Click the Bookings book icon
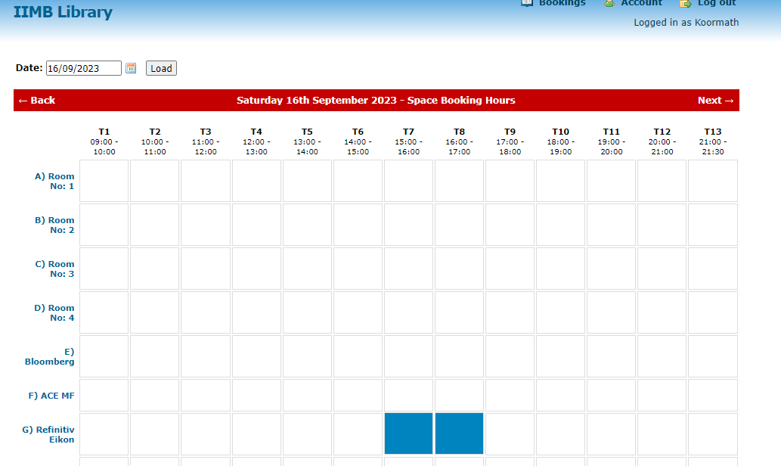This screenshot has width=781, height=466. tap(527, 3)
